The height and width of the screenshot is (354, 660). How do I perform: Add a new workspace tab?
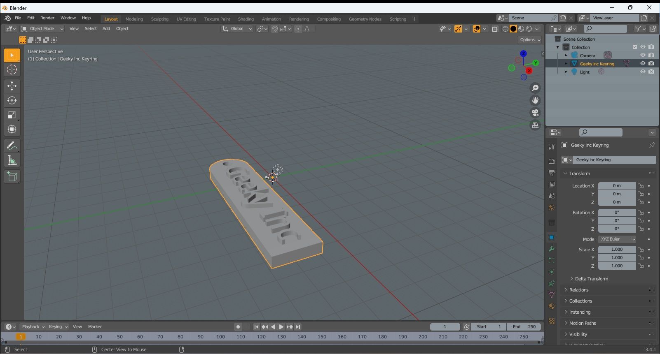pyautogui.click(x=414, y=19)
